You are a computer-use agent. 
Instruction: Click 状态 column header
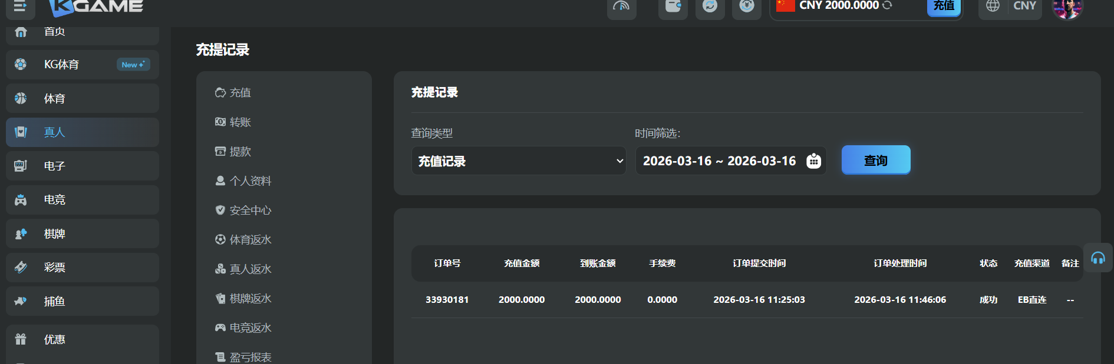pos(988,263)
